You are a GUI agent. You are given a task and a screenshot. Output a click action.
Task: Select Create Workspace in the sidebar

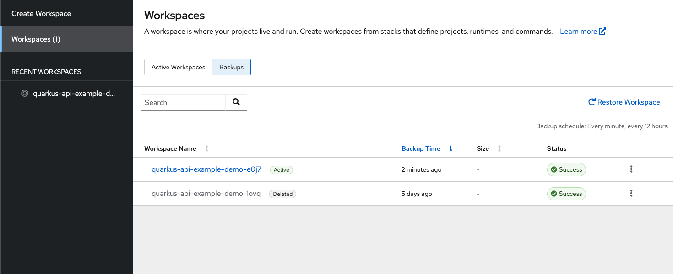tap(40, 13)
